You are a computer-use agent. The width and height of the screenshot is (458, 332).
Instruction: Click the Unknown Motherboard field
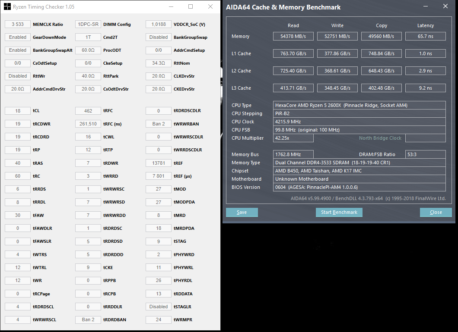pyautogui.click(x=359, y=179)
